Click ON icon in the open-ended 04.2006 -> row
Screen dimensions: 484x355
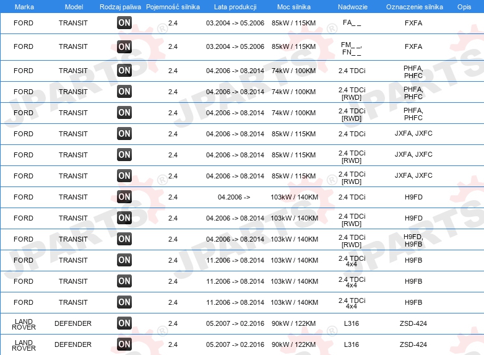click(x=124, y=197)
